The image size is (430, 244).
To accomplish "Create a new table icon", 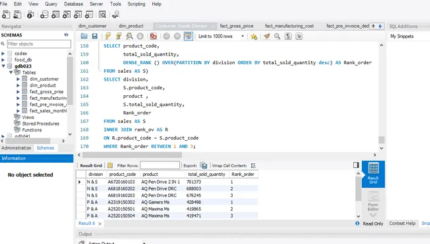I will (56, 15).
